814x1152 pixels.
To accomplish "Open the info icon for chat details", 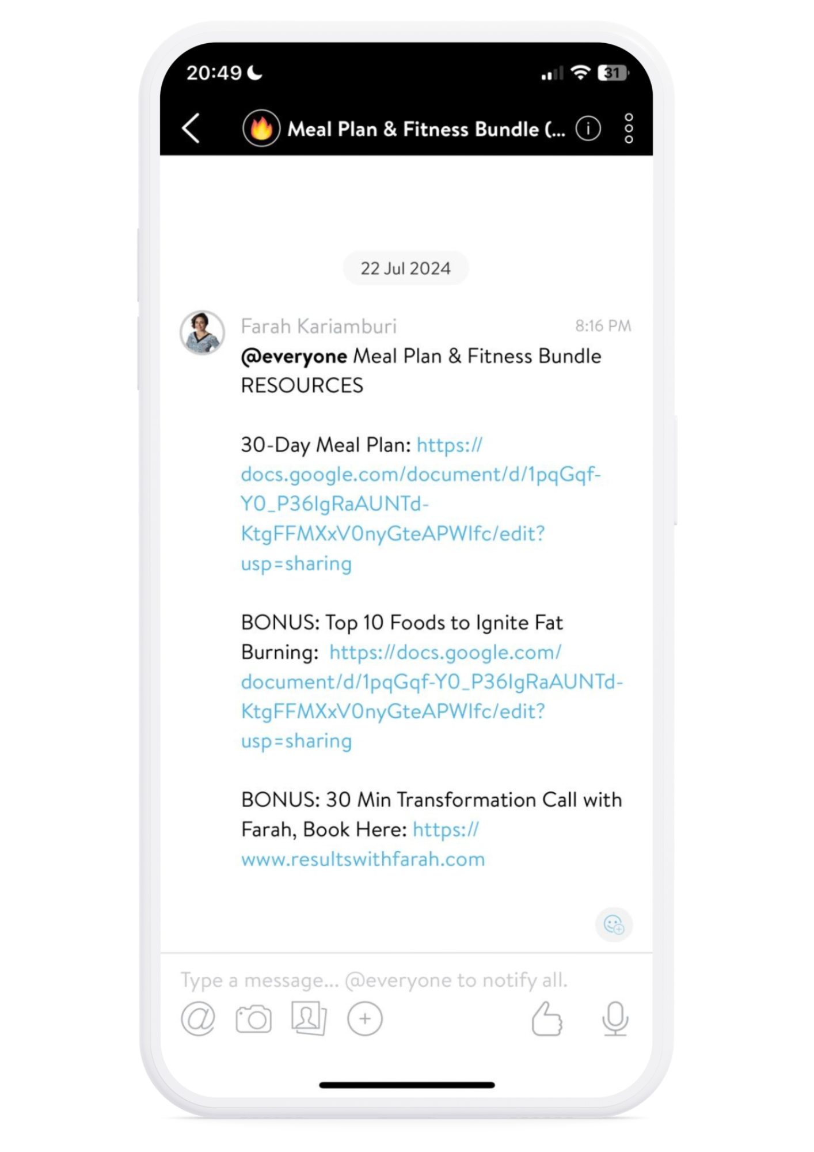I will 588,128.
